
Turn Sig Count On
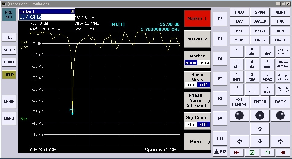[x=191, y=124]
